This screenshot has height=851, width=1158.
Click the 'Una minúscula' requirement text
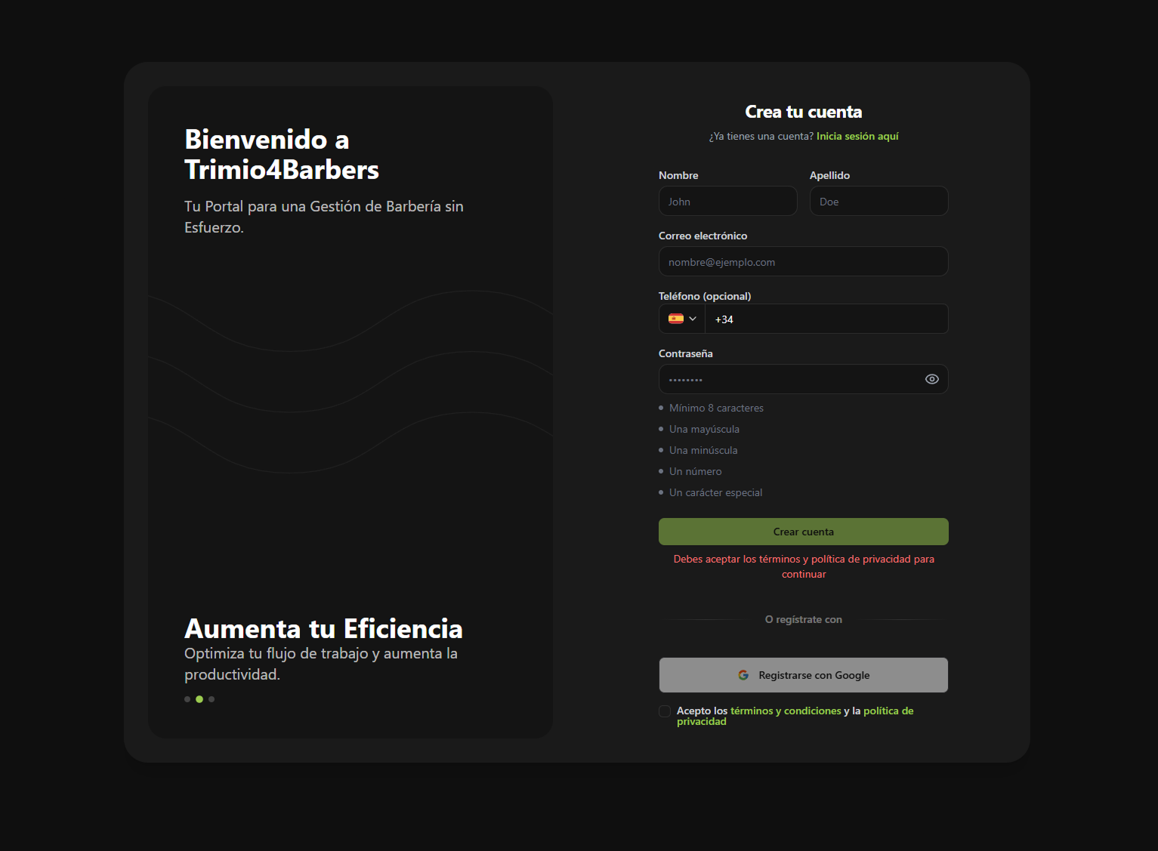(x=703, y=450)
